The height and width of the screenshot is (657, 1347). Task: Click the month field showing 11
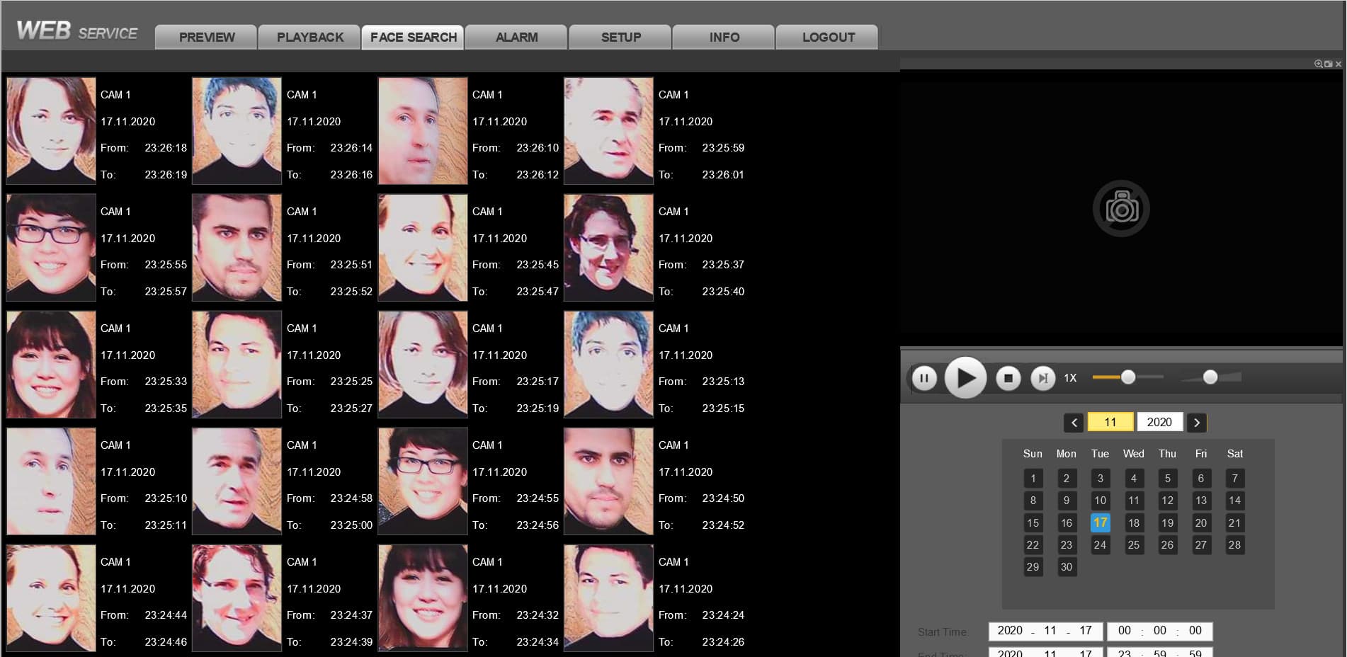coord(1110,423)
